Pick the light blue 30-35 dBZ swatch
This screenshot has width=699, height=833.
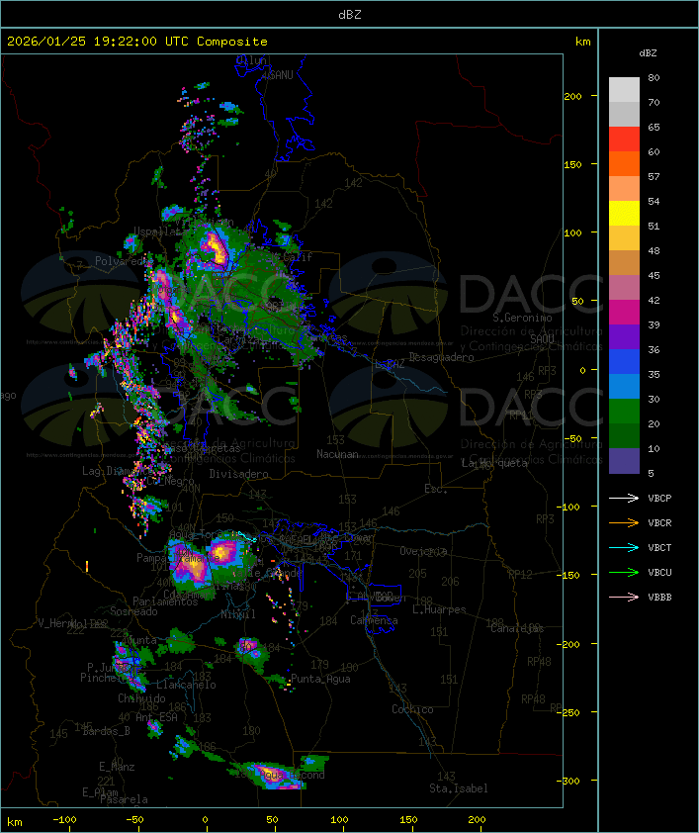point(624,387)
